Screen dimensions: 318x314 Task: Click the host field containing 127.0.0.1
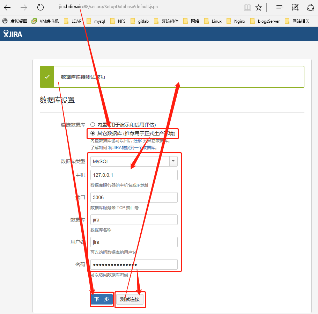click(134, 175)
